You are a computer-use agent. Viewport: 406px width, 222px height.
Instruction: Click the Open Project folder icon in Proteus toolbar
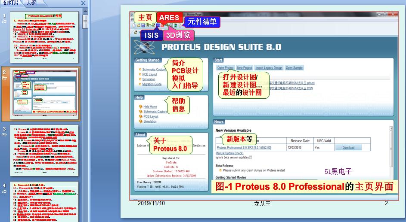pyautogui.click(x=139, y=25)
